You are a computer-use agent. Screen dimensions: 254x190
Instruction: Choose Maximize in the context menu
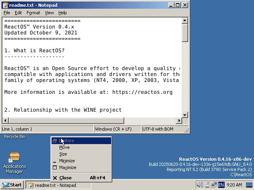pyautogui.click(x=81, y=167)
